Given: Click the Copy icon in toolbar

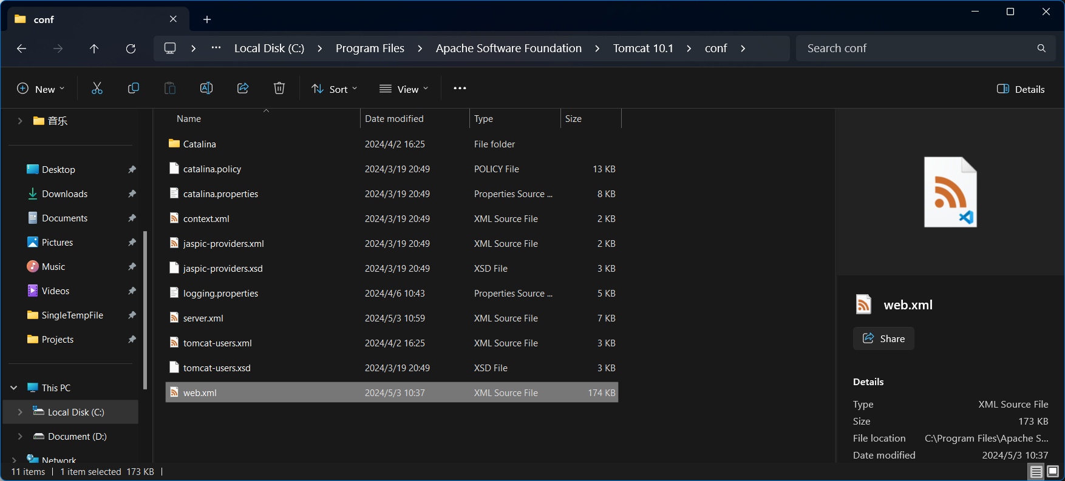Looking at the screenshot, I should [134, 89].
